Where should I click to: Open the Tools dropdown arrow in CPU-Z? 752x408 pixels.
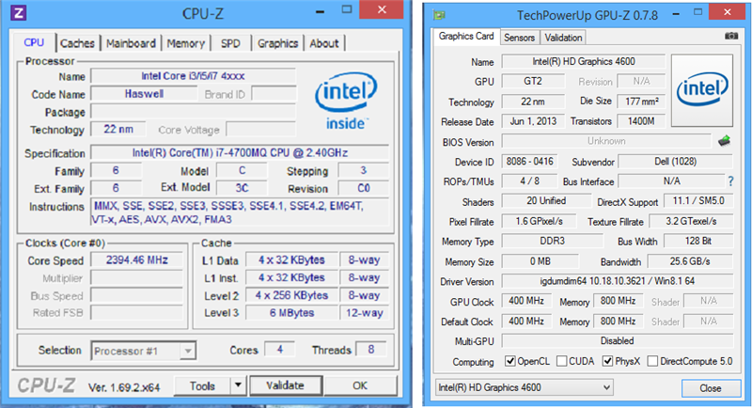click(238, 385)
